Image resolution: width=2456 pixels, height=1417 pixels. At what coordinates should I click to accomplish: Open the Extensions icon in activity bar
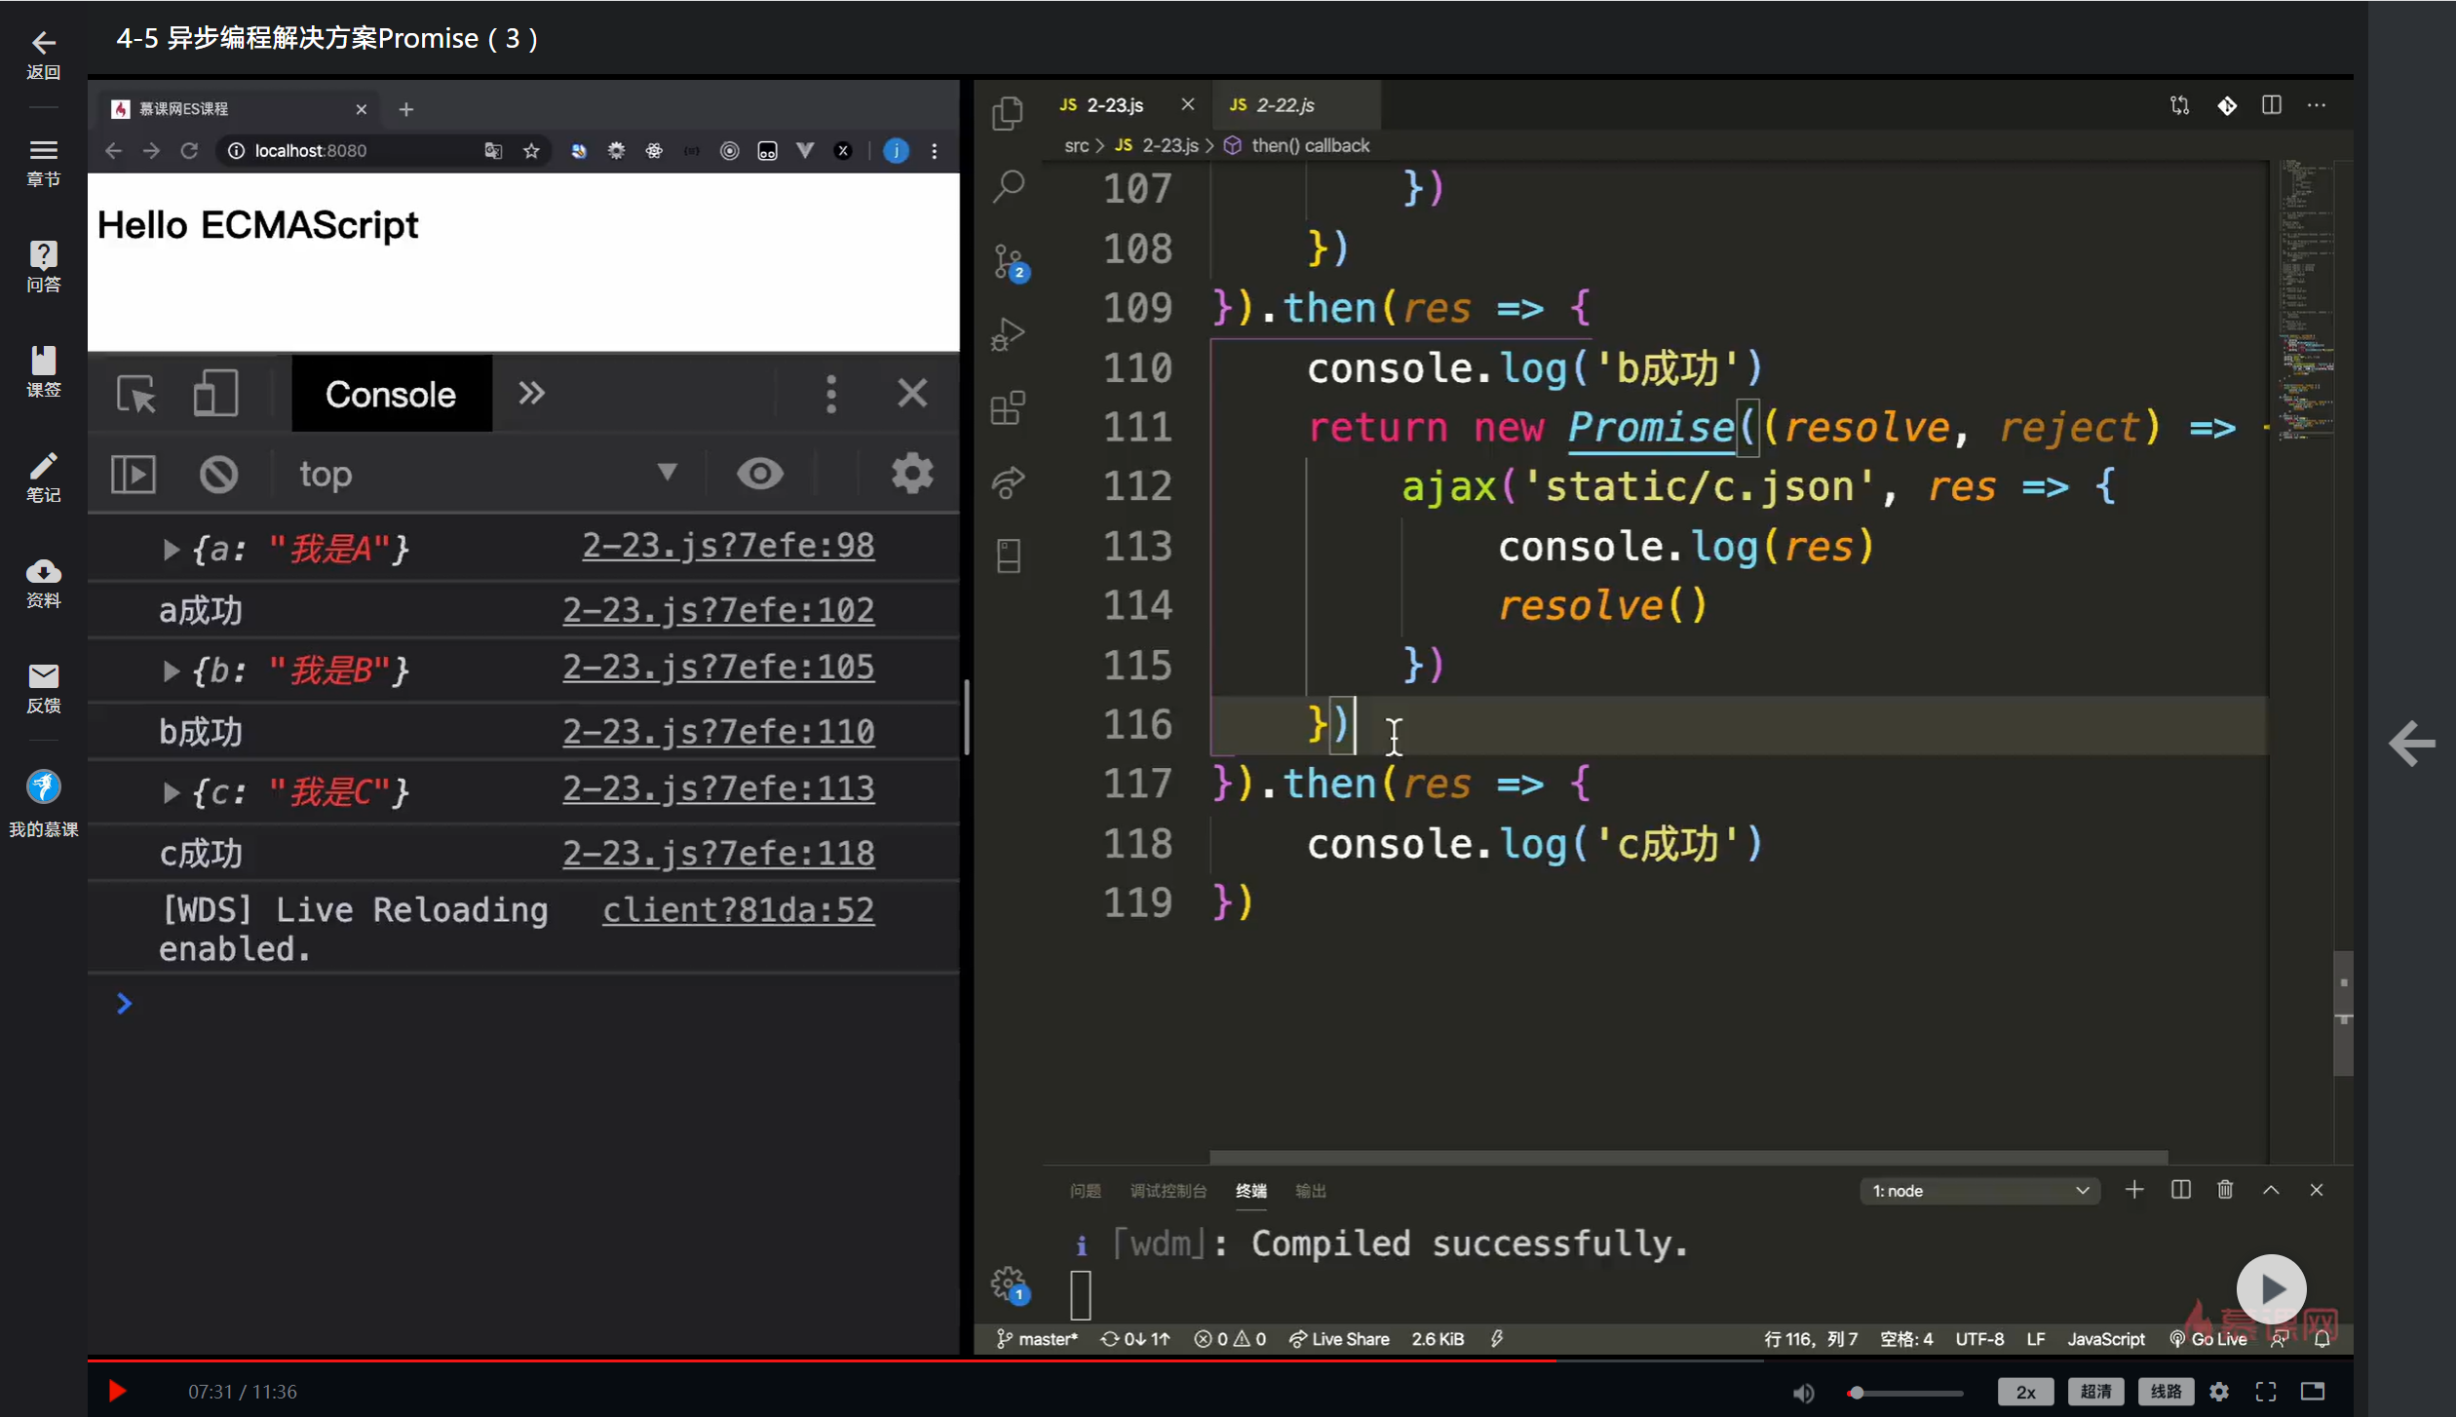[1008, 407]
